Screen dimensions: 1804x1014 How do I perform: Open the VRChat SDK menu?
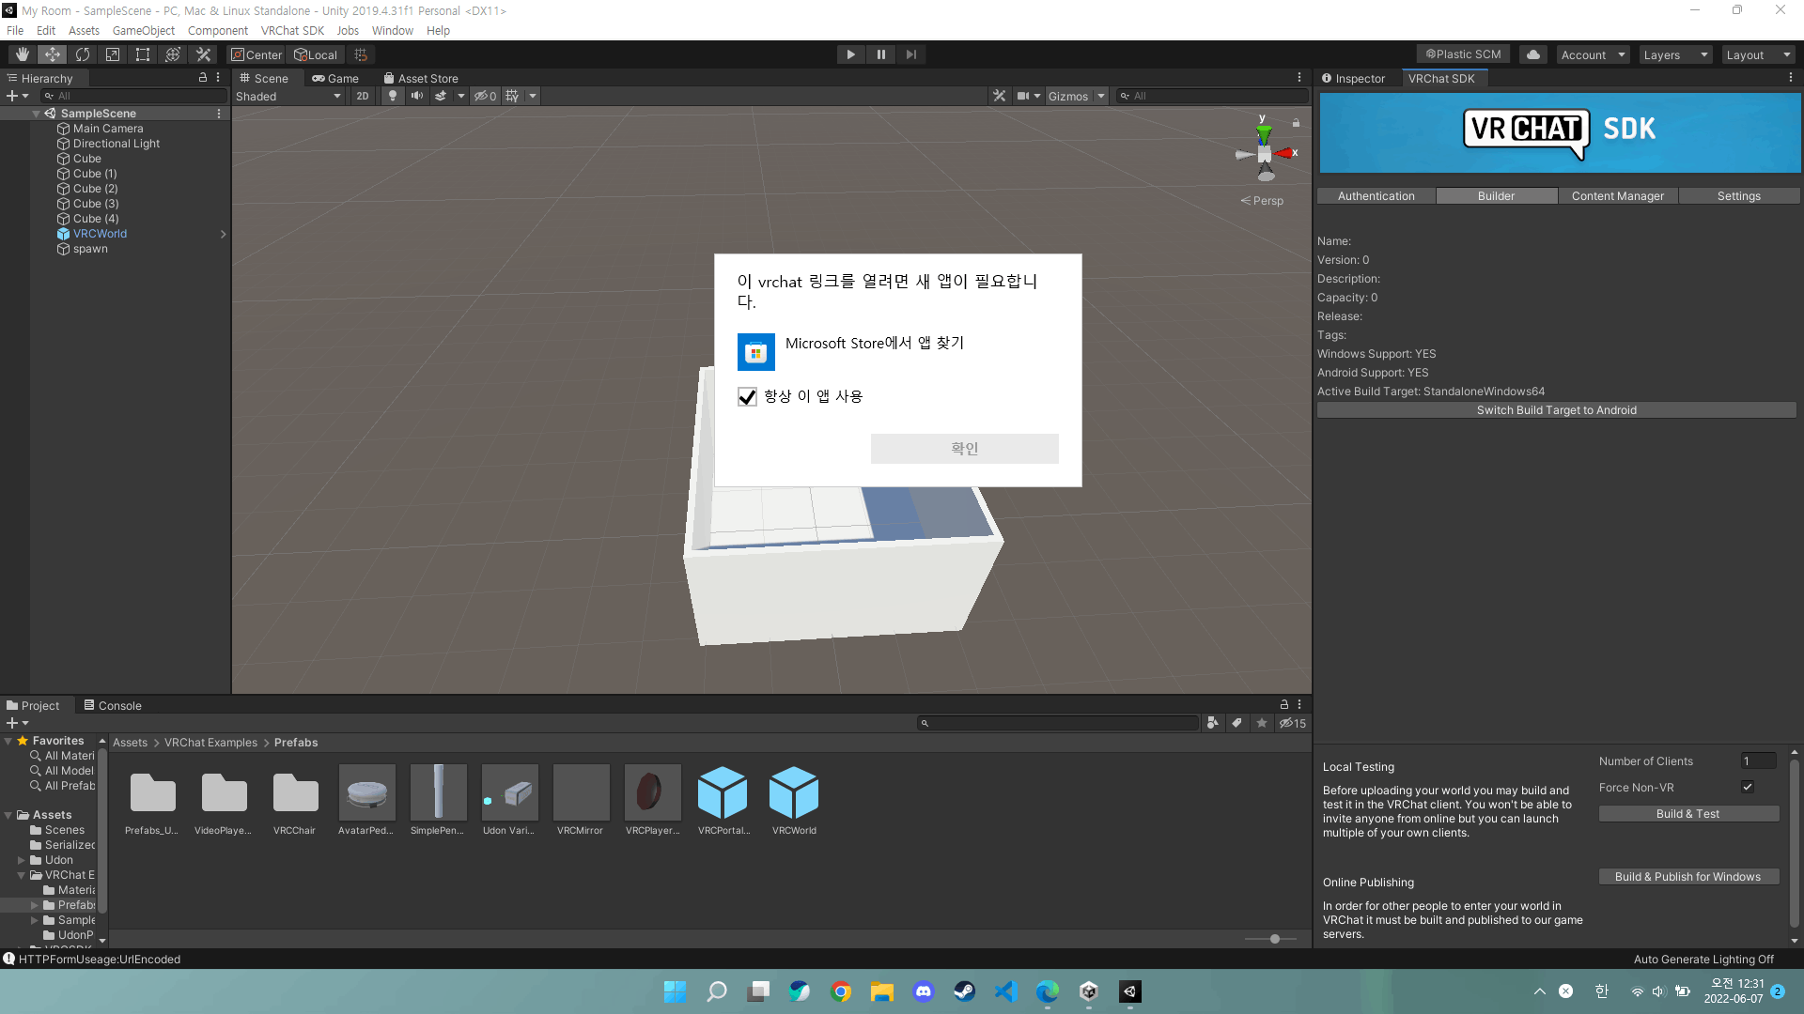[x=292, y=30]
